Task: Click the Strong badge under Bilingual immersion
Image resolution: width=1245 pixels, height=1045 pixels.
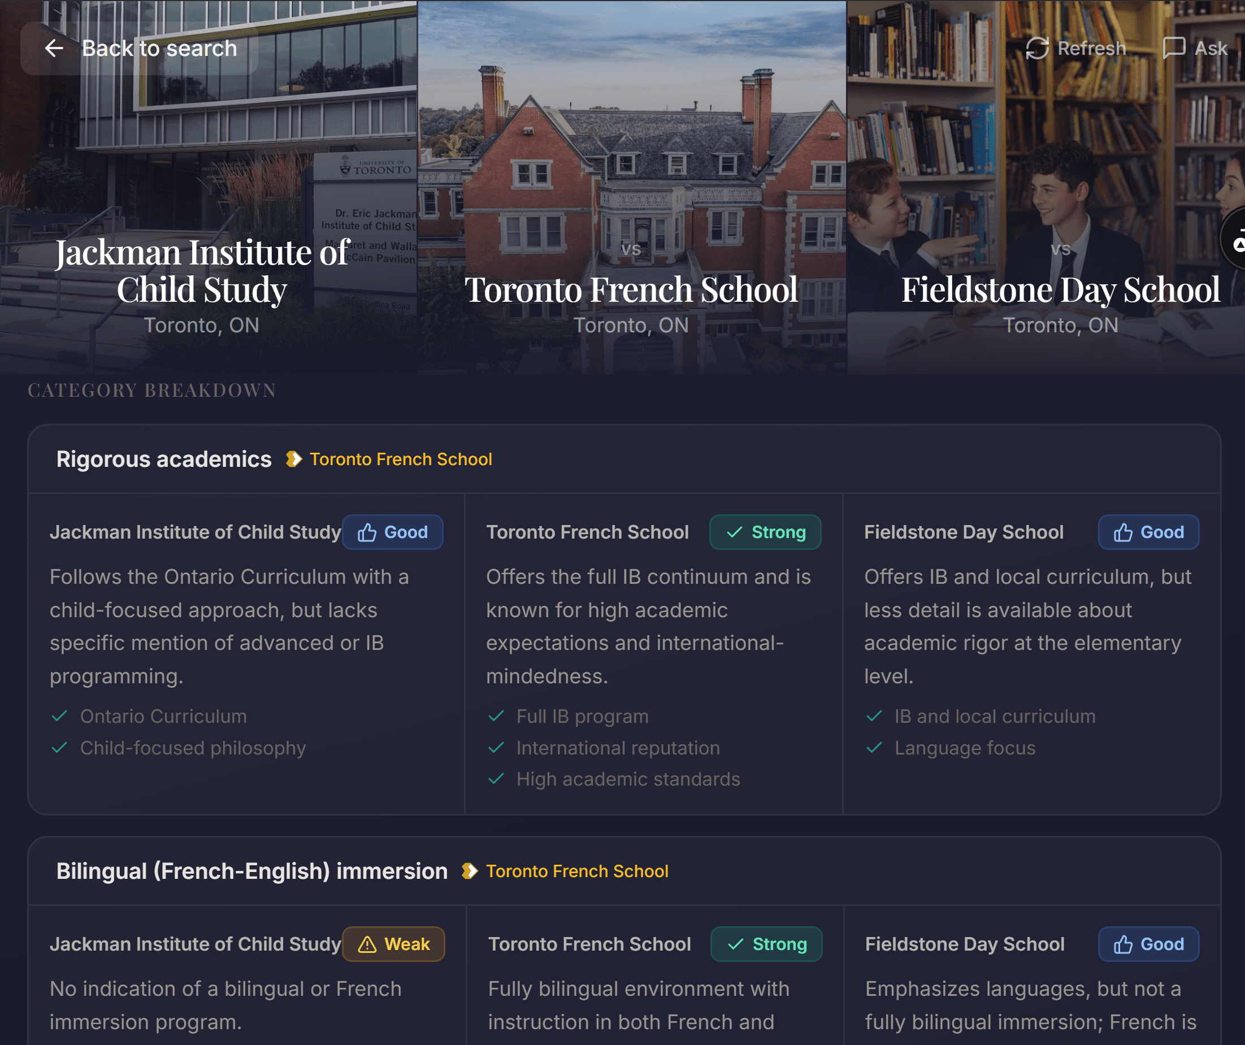Action: (766, 944)
